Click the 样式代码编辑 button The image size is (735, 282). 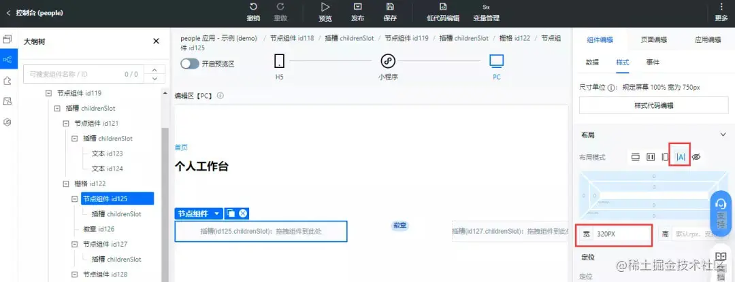coord(654,106)
